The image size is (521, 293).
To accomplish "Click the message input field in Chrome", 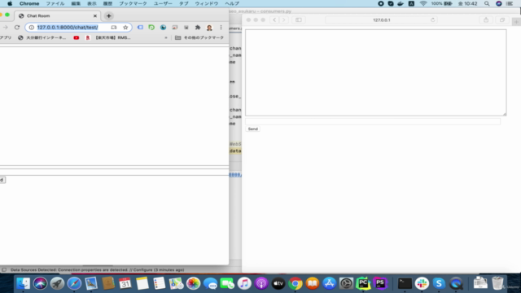I will pyautogui.click(x=114, y=172).
